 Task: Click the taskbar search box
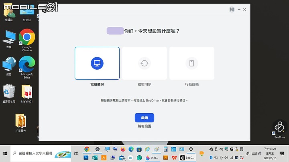pos(41,153)
